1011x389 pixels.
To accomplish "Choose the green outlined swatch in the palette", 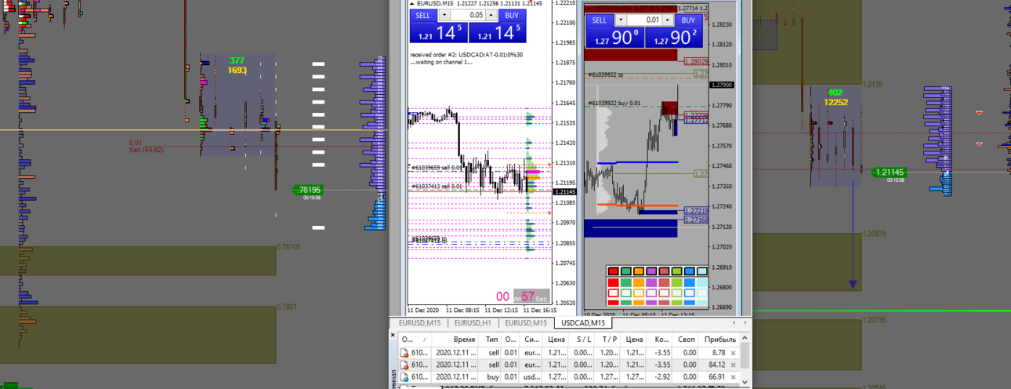I will coord(628,293).
